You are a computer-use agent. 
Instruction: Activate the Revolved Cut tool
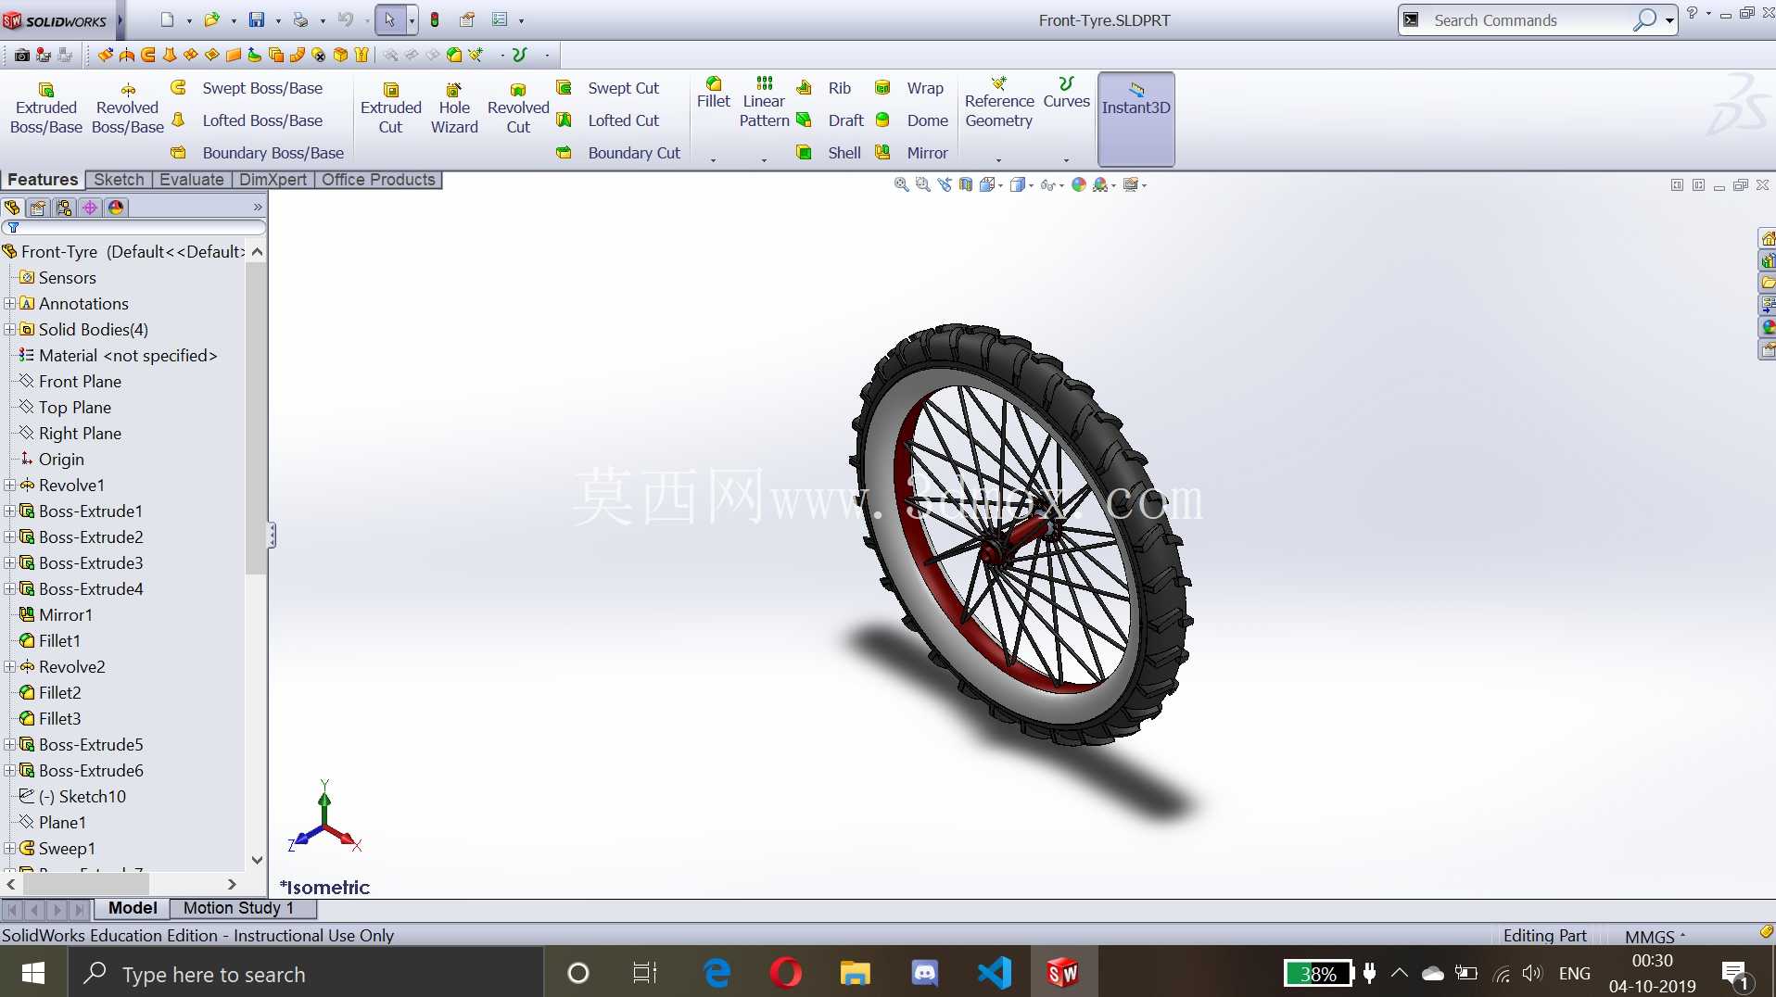[x=518, y=107]
